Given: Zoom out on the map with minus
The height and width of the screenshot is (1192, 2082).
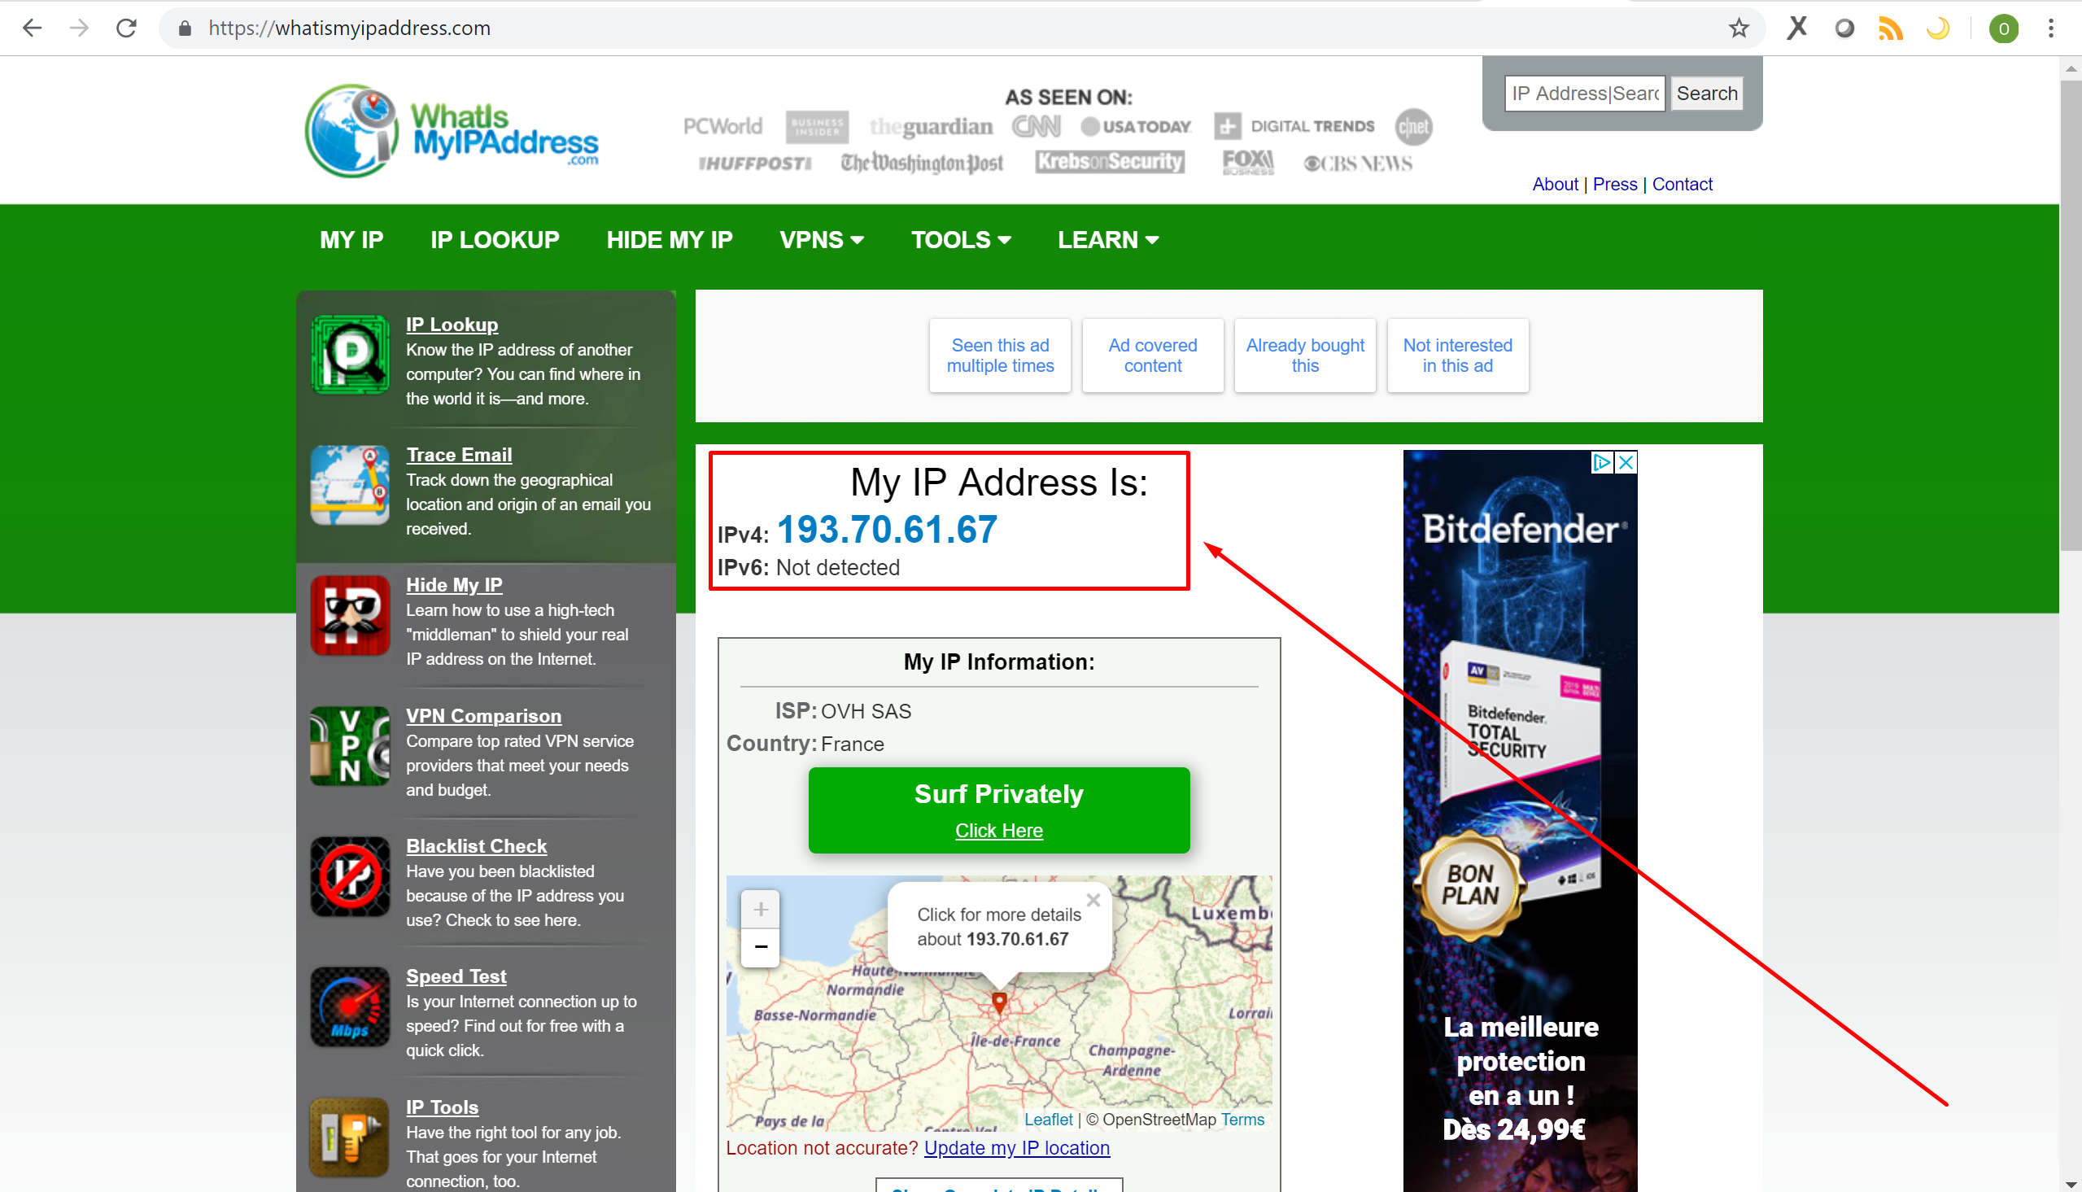Looking at the screenshot, I should tap(760, 947).
